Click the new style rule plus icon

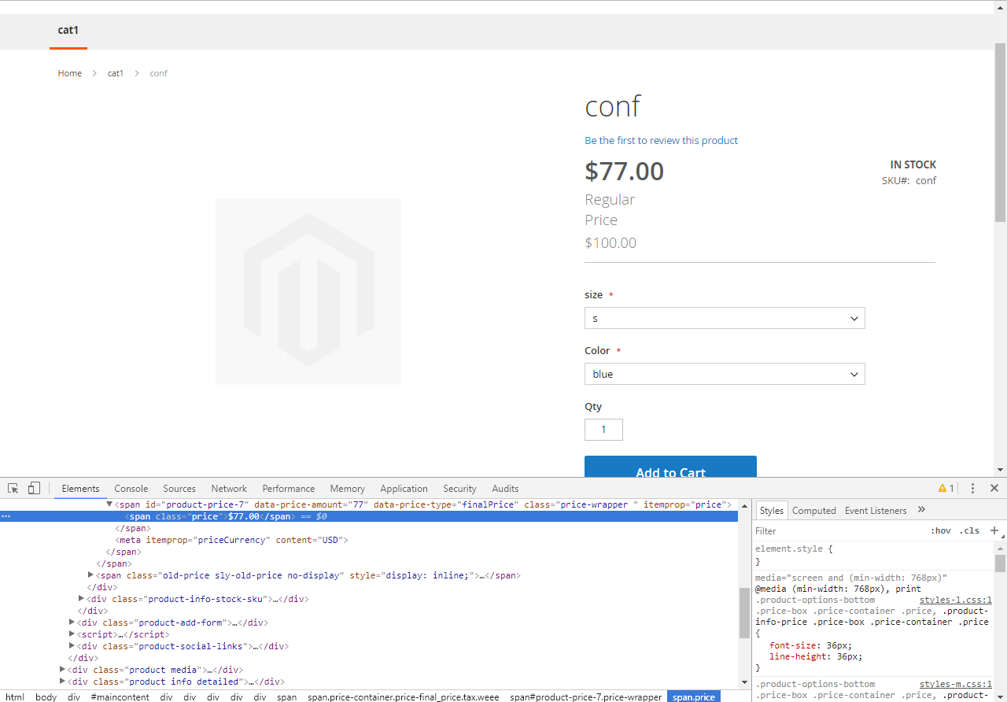pyautogui.click(x=994, y=531)
